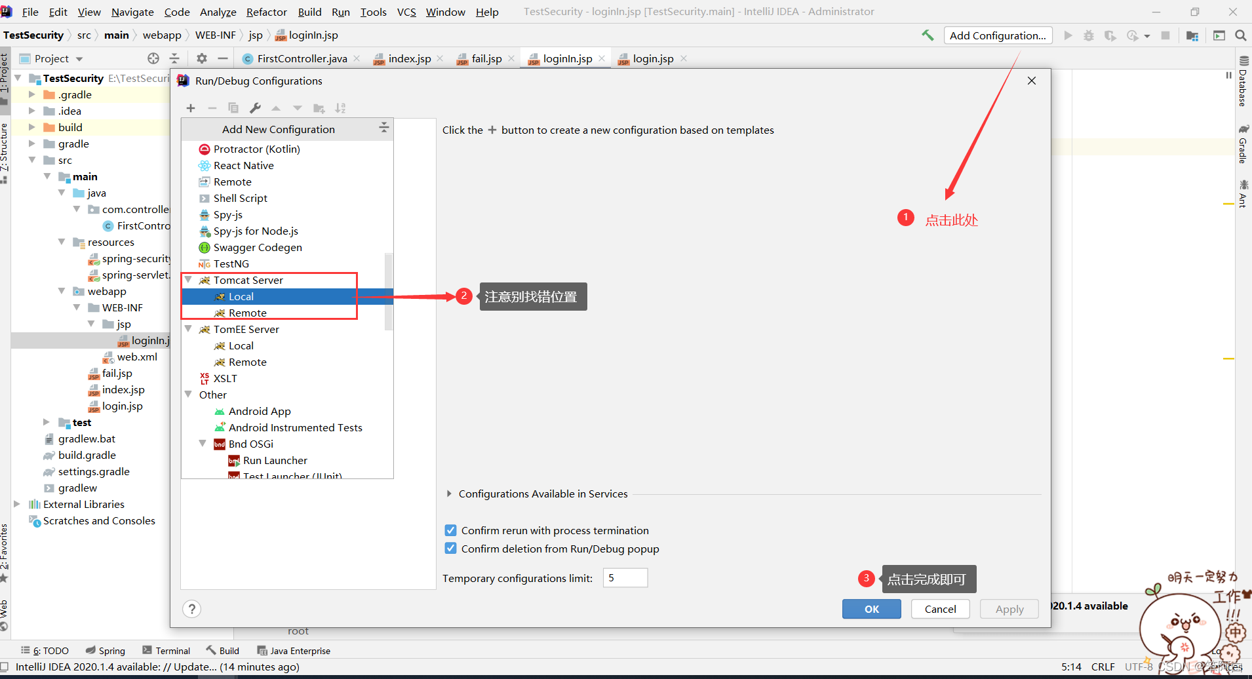Expand External Libraries in project tree
The image size is (1252, 679).
point(17,504)
